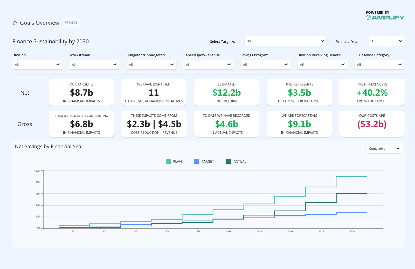Click the Our Costs Are ($3.2b) card
The width and height of the screenshot is (415, 269).
pos(372,124)
